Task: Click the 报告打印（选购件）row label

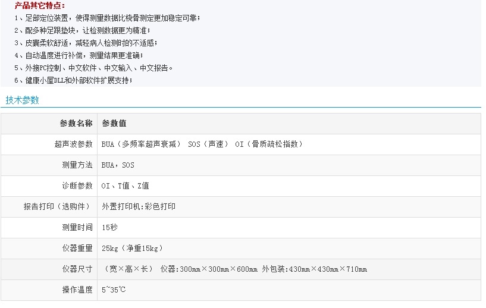Action: 58,207
